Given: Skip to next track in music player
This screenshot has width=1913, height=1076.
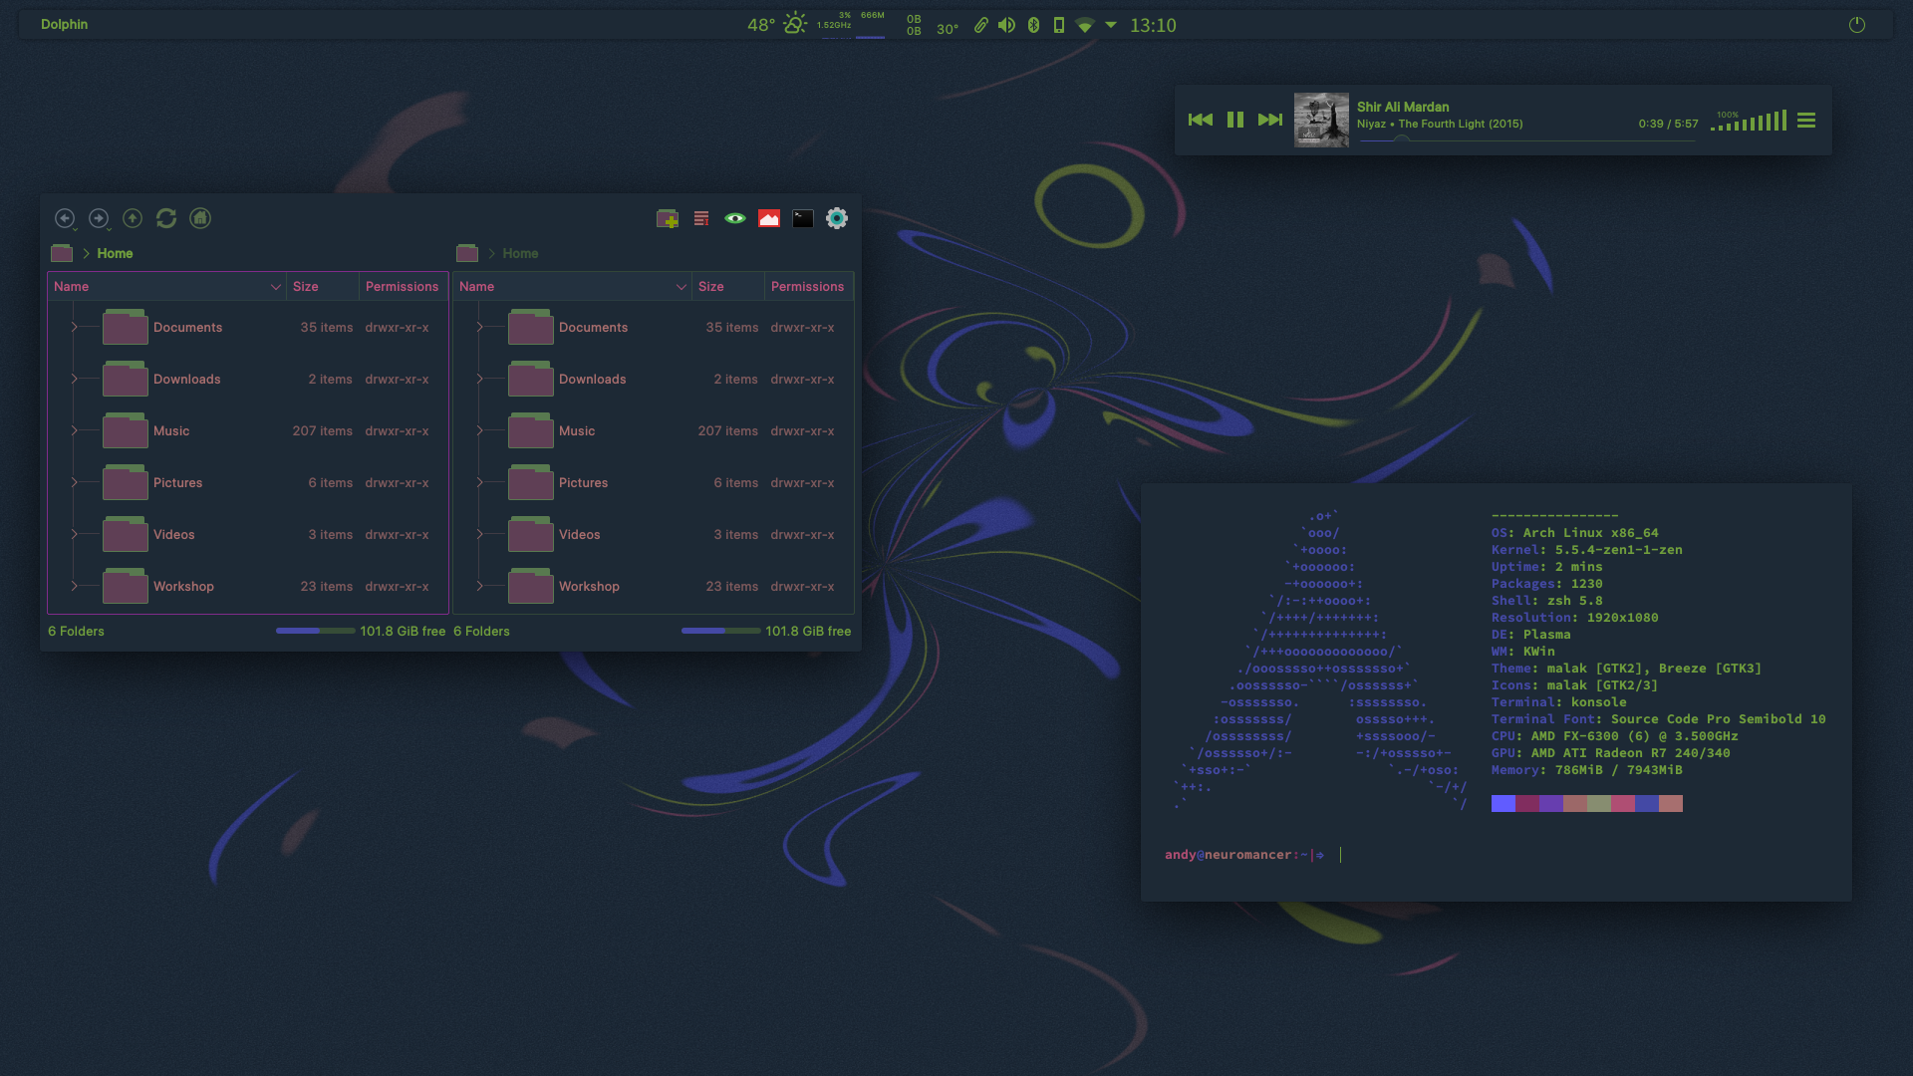Looking at the screenshot, I should [1270, 120].
